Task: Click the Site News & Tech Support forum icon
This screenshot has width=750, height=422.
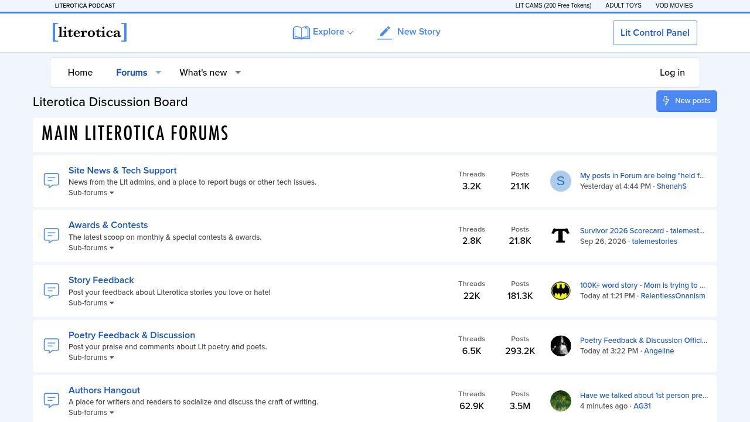Action: point(52,181)
